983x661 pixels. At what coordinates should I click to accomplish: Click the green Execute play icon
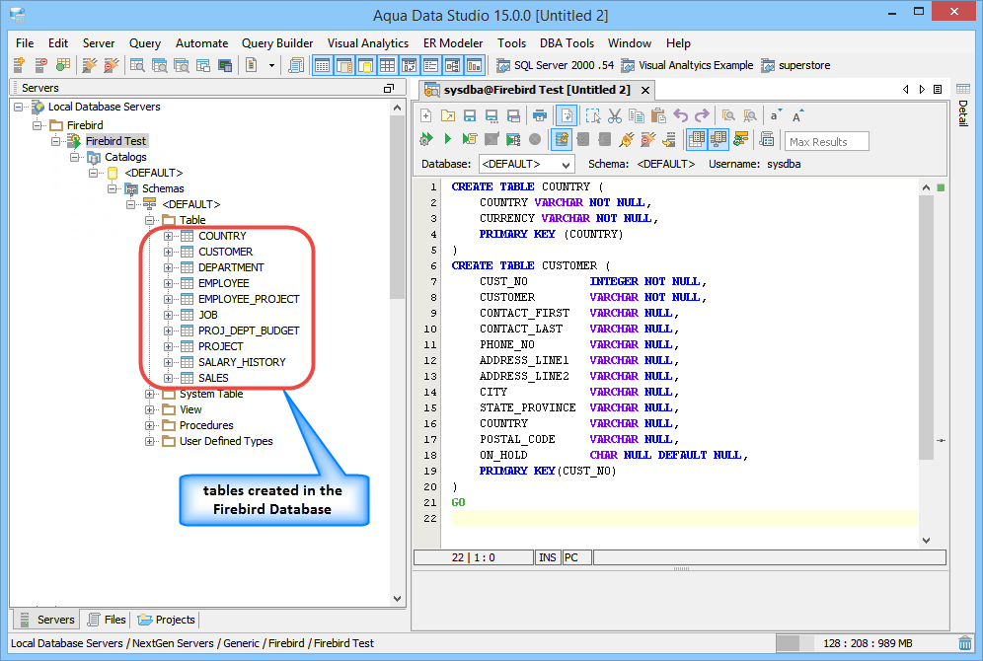448,140
